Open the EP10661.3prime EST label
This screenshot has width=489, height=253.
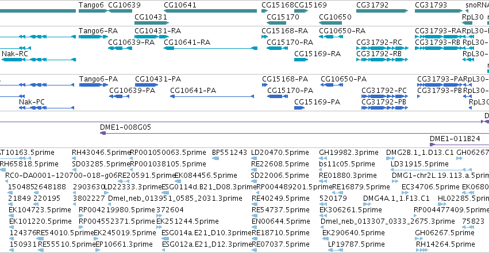tap(125, 244)
